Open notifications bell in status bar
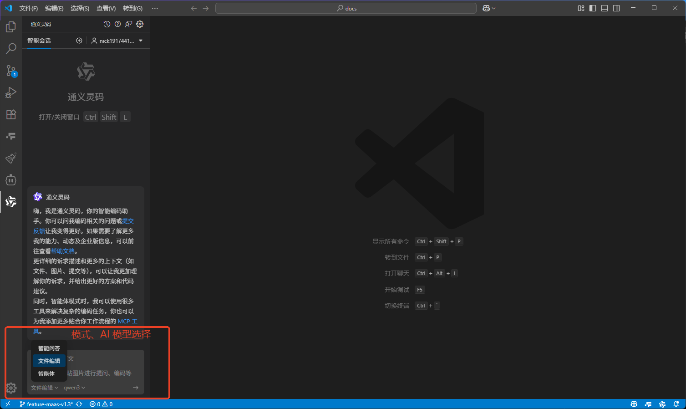This screenshot has height=409, width=686. click(x=676, y=404)
